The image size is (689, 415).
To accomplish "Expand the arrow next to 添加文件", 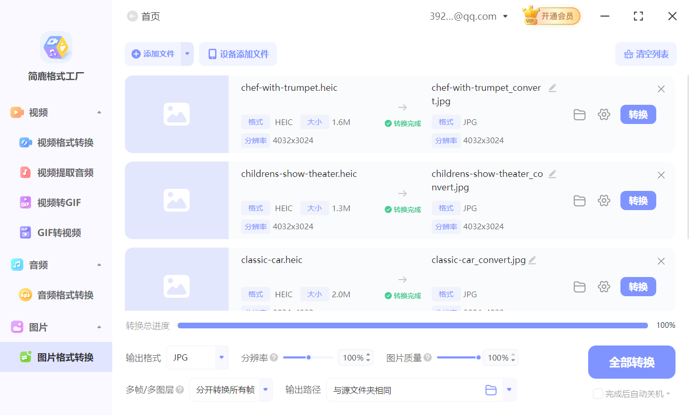I will pyautogui.click(x=187, y=53).
